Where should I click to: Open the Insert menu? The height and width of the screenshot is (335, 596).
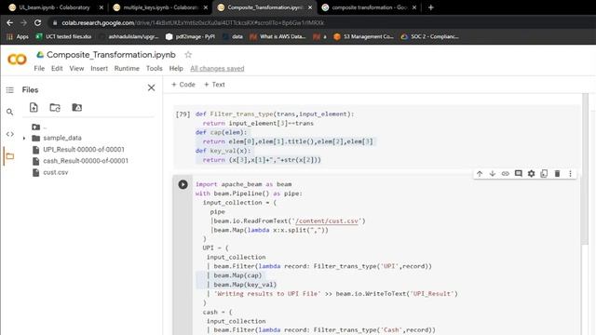click(100, 68)
